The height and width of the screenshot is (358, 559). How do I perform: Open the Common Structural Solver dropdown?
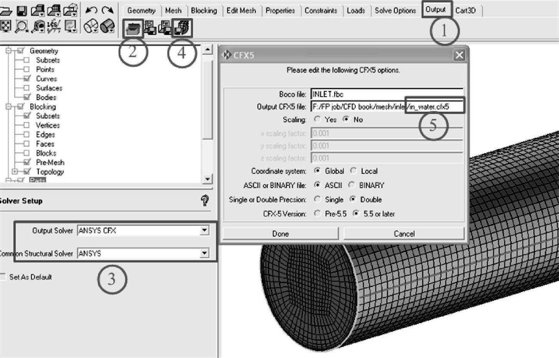pyautogui.click(x=204, y=253)
